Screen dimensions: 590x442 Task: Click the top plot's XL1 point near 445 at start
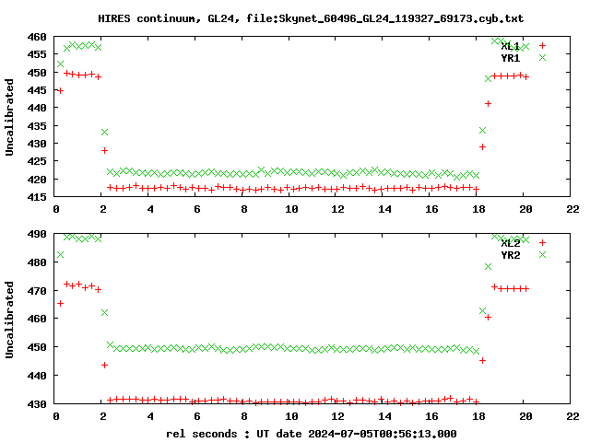click(x=60, y=90)
